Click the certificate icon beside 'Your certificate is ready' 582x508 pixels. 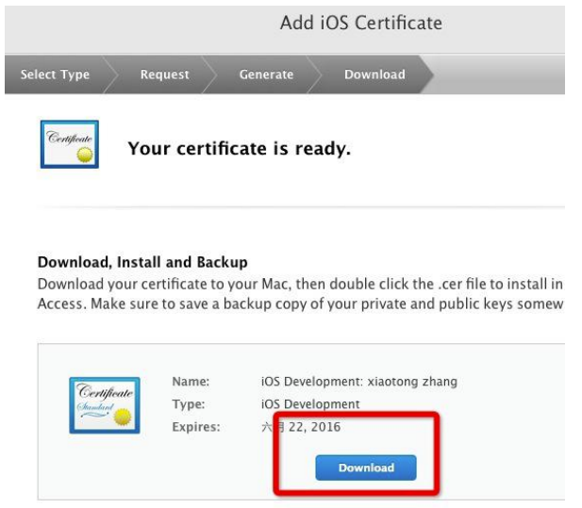[x=70, y=144]
